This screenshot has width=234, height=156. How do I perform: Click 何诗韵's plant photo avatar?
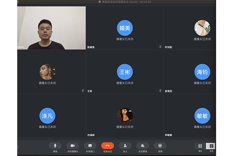[202, 28]
